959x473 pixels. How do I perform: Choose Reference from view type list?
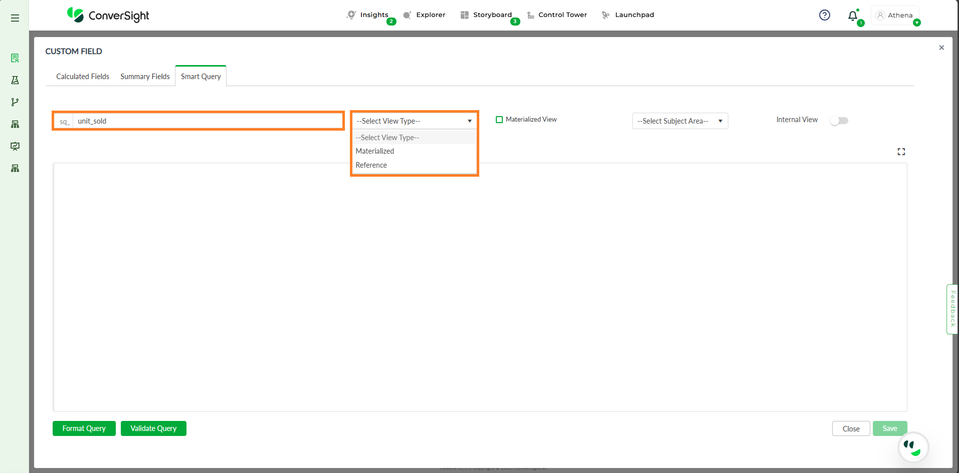coord(371,165)
